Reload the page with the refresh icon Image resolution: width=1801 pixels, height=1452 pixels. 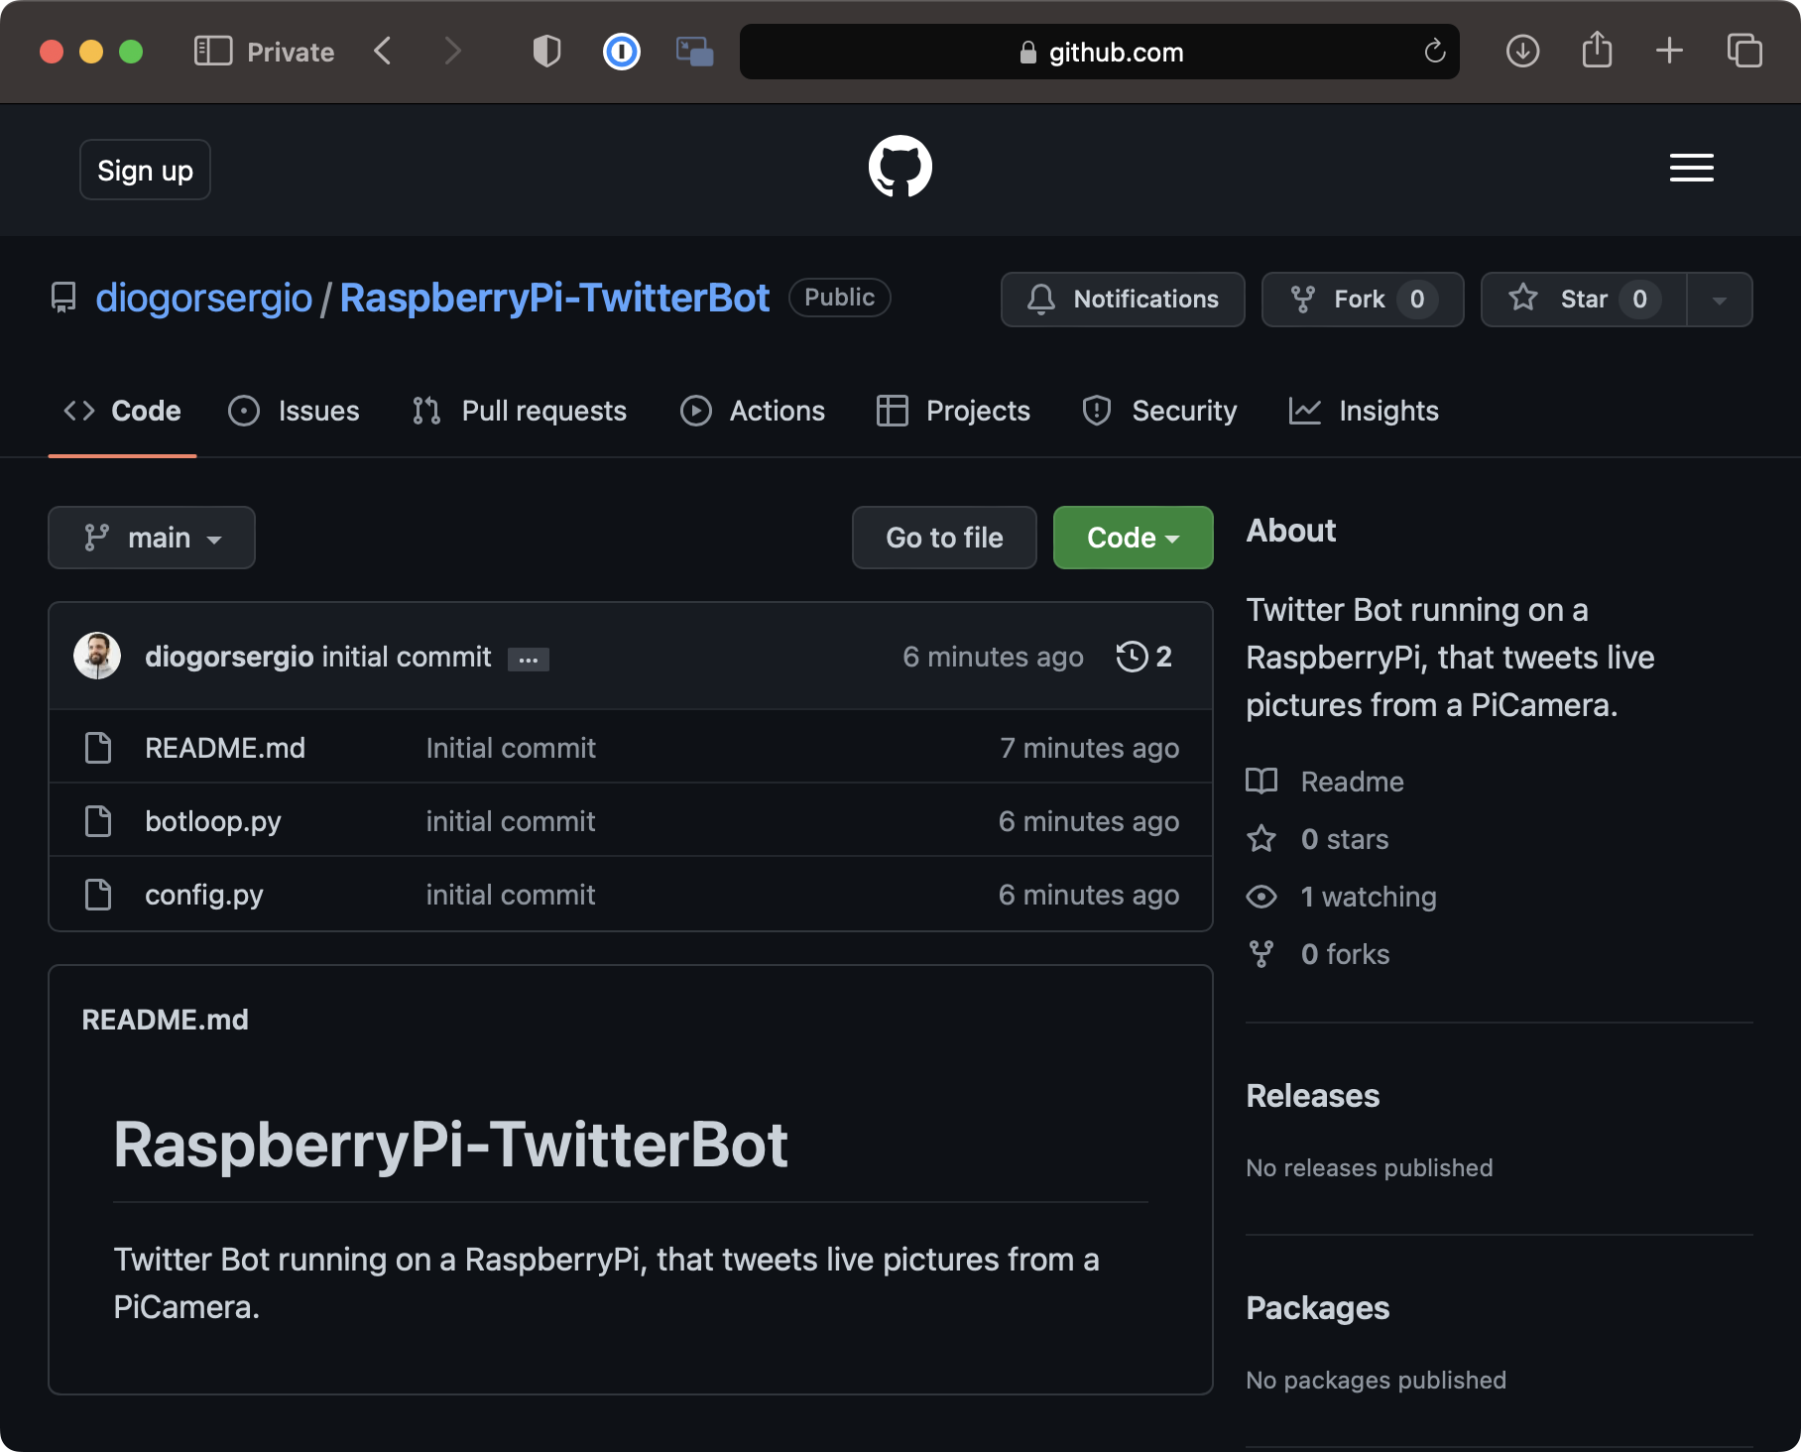[x=1434, y=52]
